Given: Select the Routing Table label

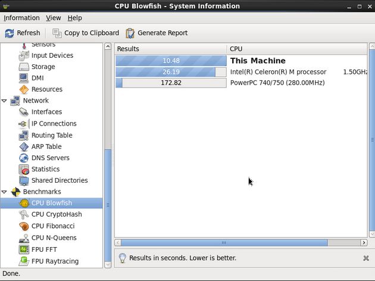Looking at the screenshot, I should point(52,135).
